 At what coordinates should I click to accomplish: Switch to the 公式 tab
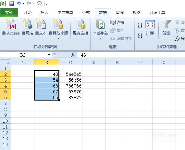tap(86, 13)
